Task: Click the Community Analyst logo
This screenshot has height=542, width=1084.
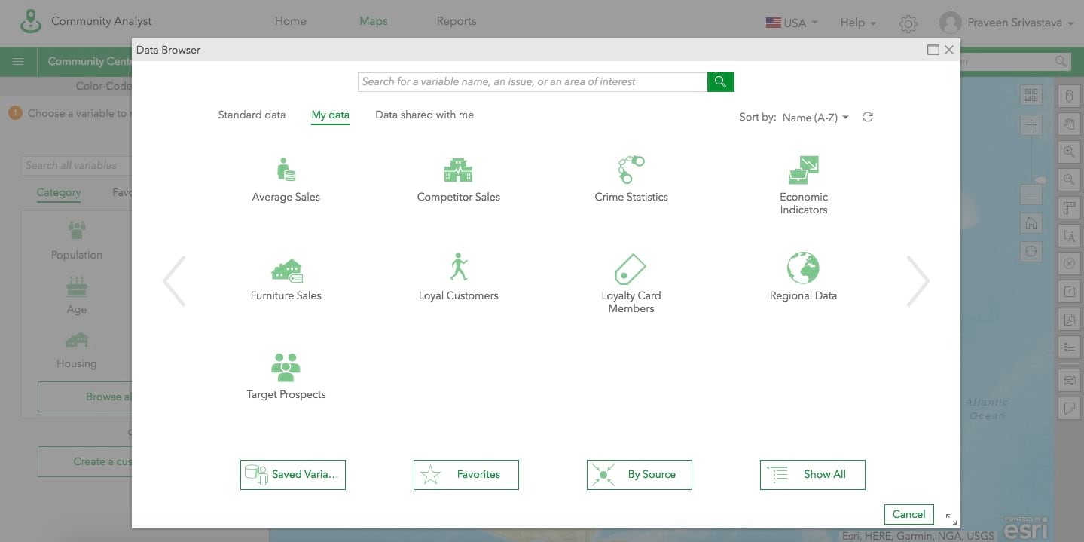Action: coord(31,21)
